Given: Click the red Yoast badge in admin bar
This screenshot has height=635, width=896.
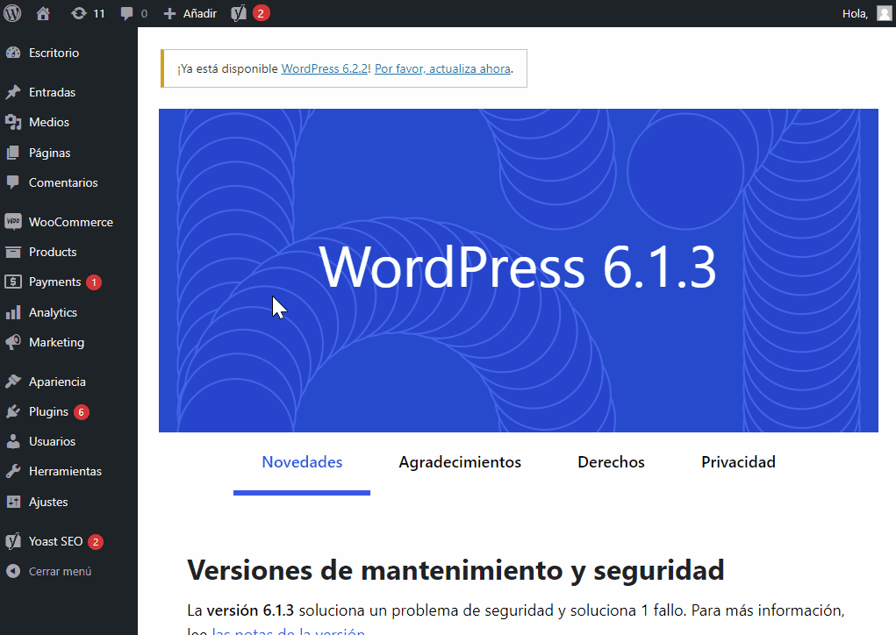Looking at the screenshot, I should (261, 13).
